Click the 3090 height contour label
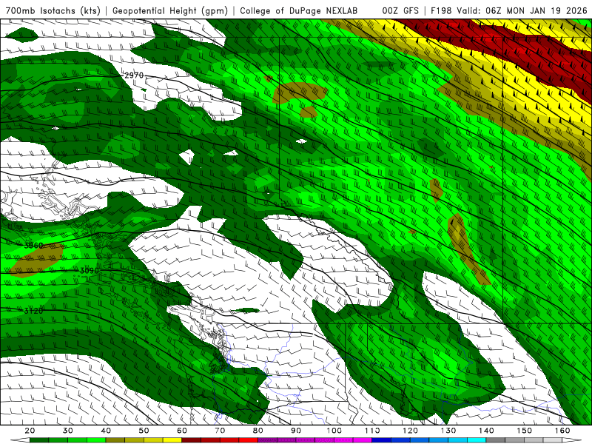The height and width of the screenshot is (444, 592). 90,271
